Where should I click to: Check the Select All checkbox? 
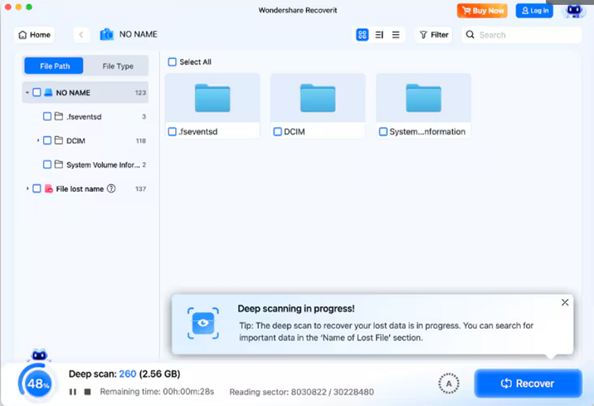click(x=172, y=62)
